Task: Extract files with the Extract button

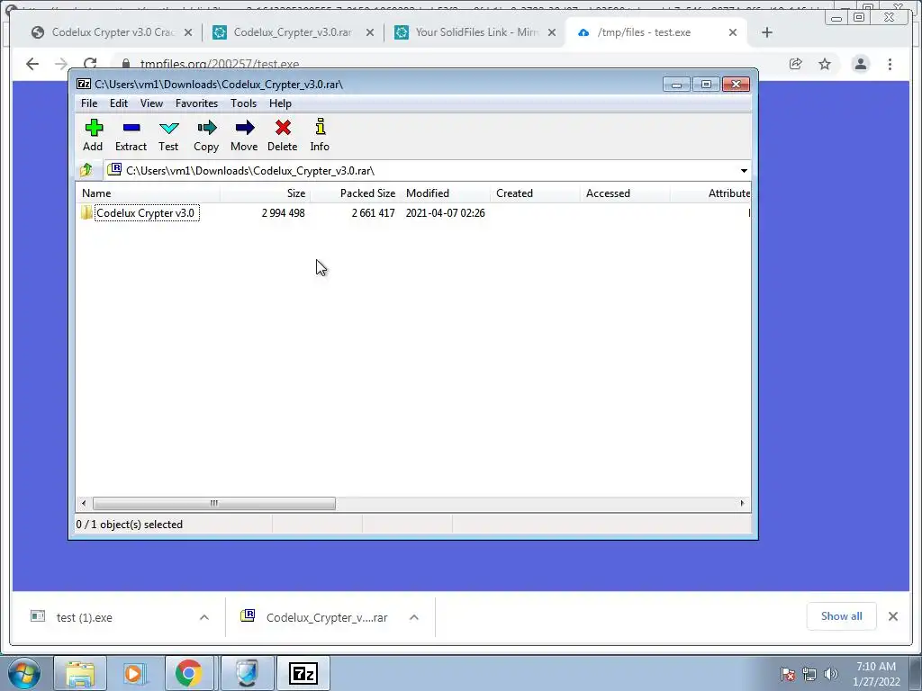Action: pyautogui.click(x=131, y=135)
